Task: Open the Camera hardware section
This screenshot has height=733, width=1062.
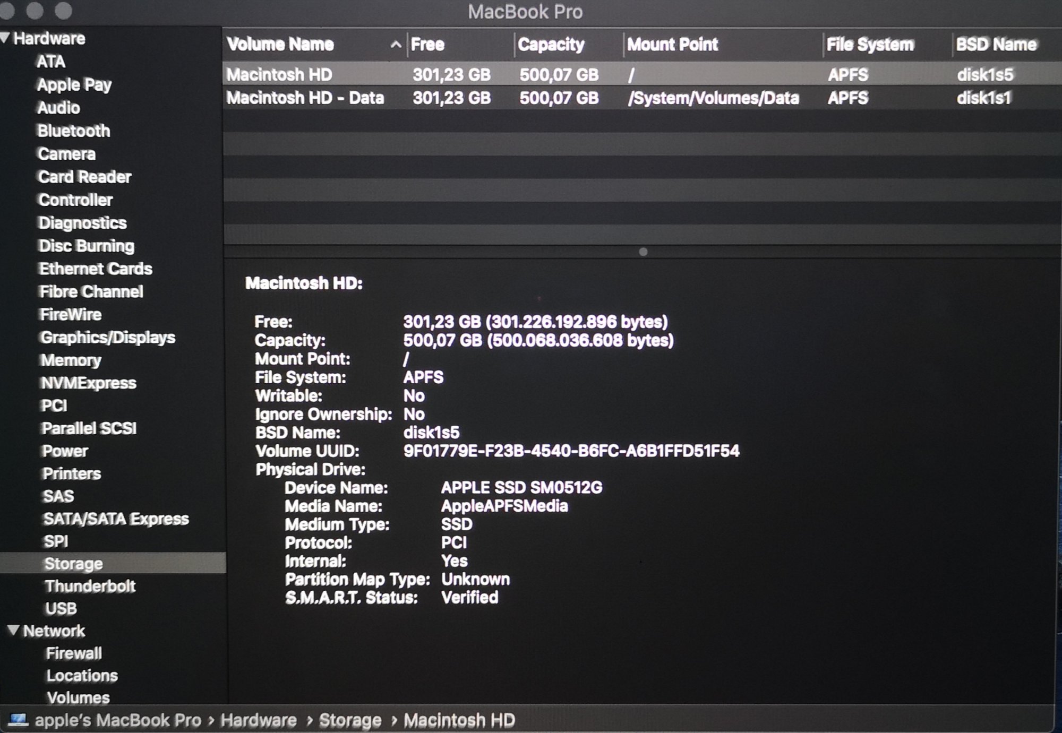Action: point(67,154)
